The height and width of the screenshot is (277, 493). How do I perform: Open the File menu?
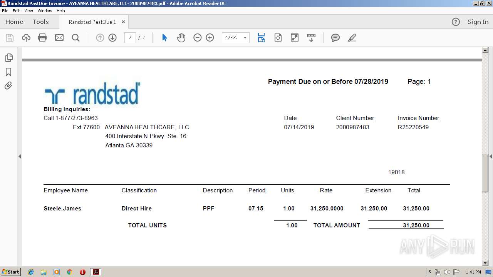coord(5,11)
